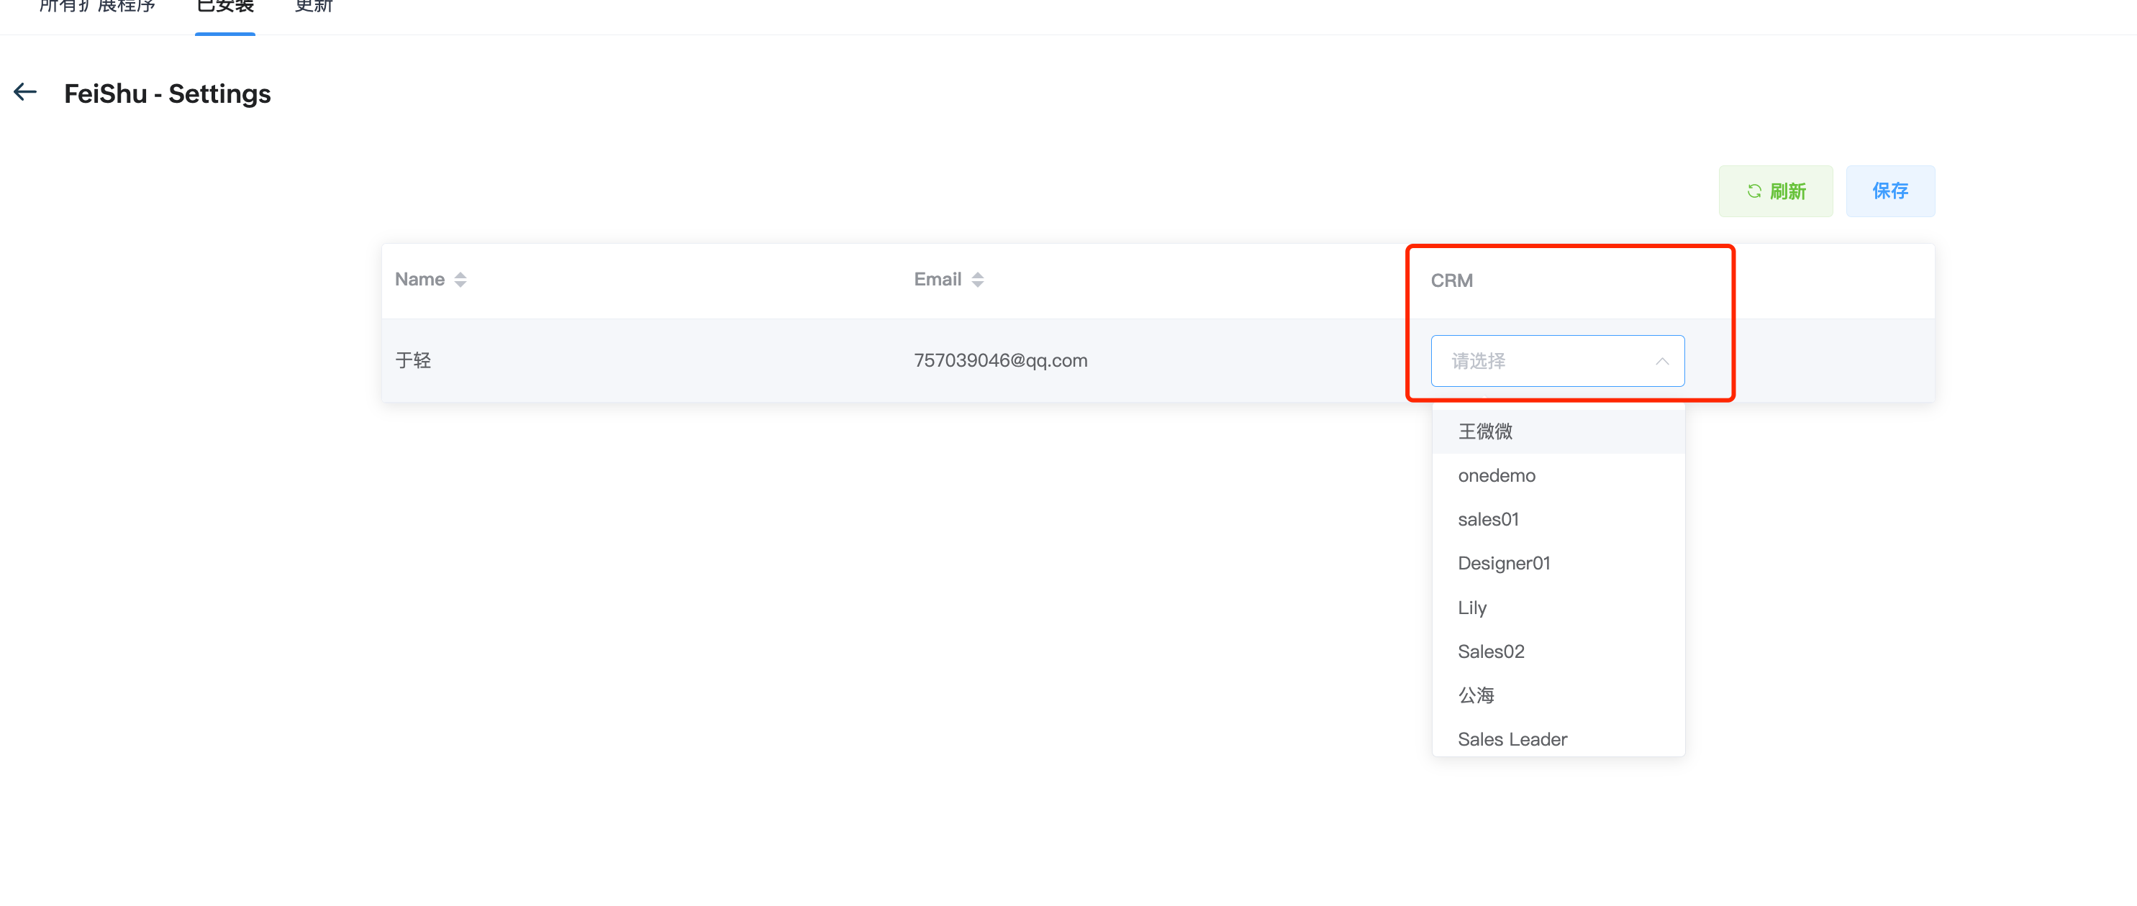The image size is (2137, 906).
Task: Select 王微微 from CRM dropdown
Action: 1485,431
